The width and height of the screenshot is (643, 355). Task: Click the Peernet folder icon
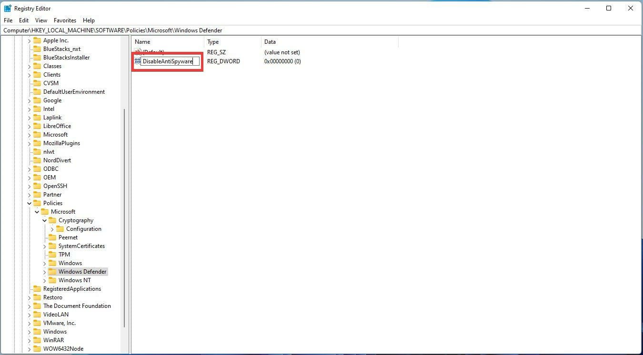pos(52,237)
